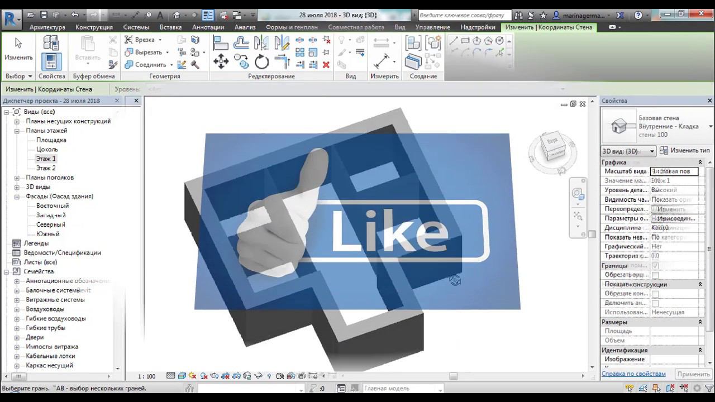
Task: Open the Архитектура ribbon tab
Action: (47, 27)
